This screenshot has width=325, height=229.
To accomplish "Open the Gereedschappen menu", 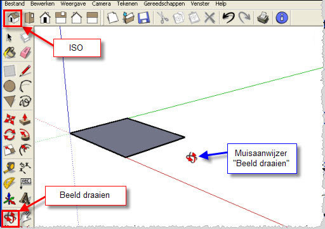I will (x=164, y=4).
